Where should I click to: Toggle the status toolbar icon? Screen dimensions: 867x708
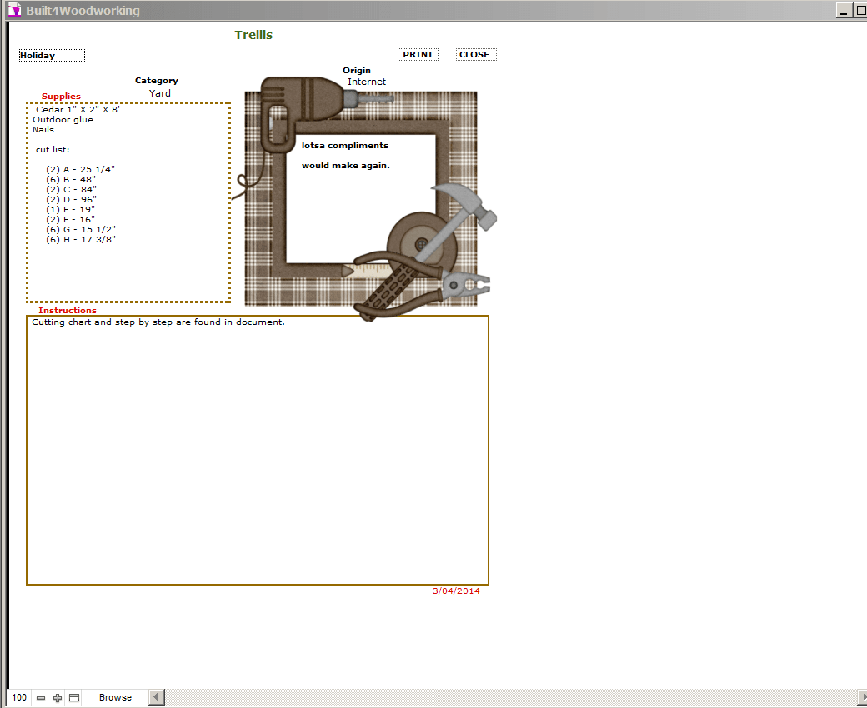point(74,697)
